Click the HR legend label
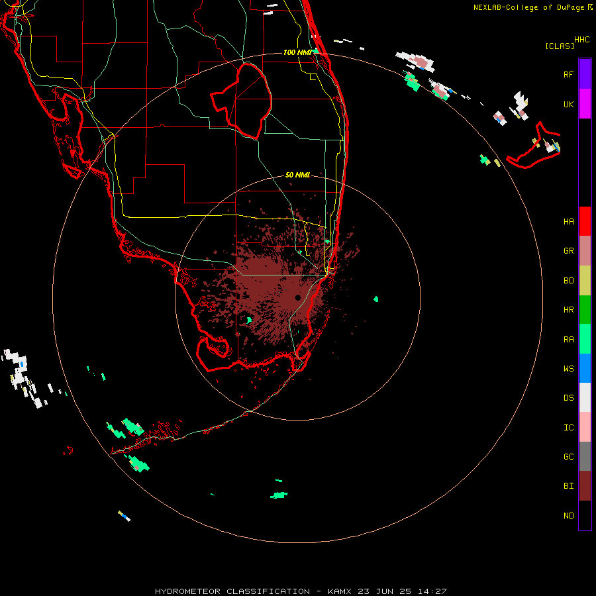 pos(568,310)
